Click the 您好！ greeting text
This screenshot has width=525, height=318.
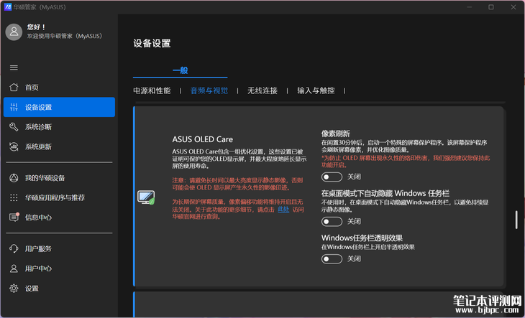36,27
